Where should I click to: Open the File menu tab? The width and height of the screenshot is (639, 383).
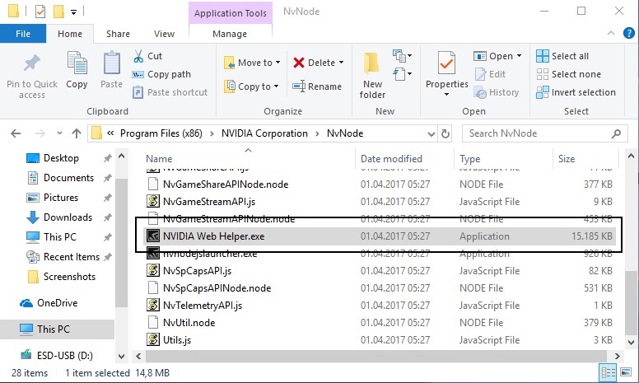point(23,34)
